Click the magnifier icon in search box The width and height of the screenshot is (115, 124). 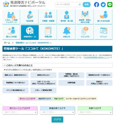click(80, 5)
